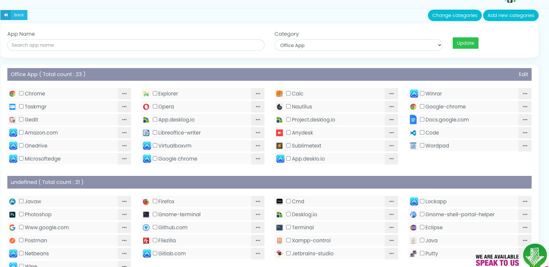
Task: Open the more options menu for Onedrive
Action: click(x=124, y=146)
